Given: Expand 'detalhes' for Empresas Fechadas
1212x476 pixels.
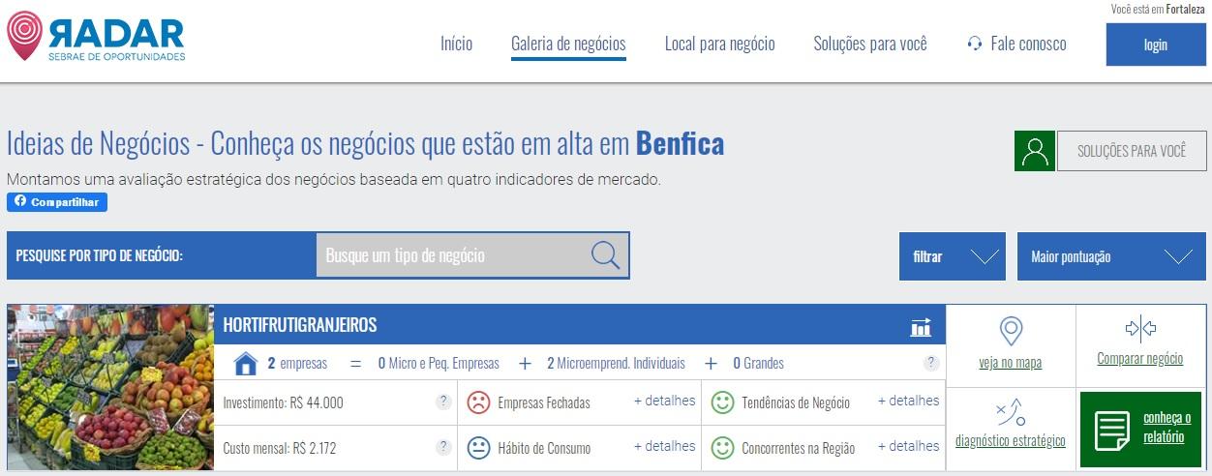Looking at the screenshot, I should click(x=664, y=402).
